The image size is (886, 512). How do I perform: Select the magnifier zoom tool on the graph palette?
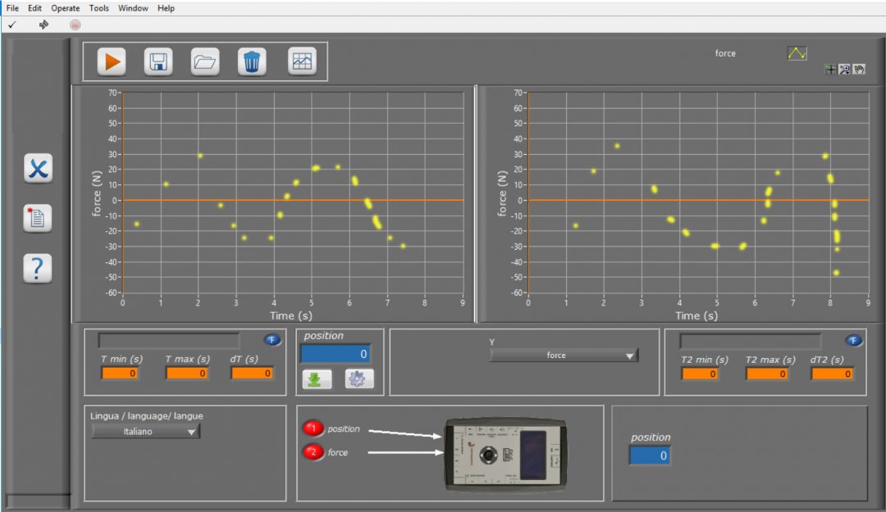point(844,69)
